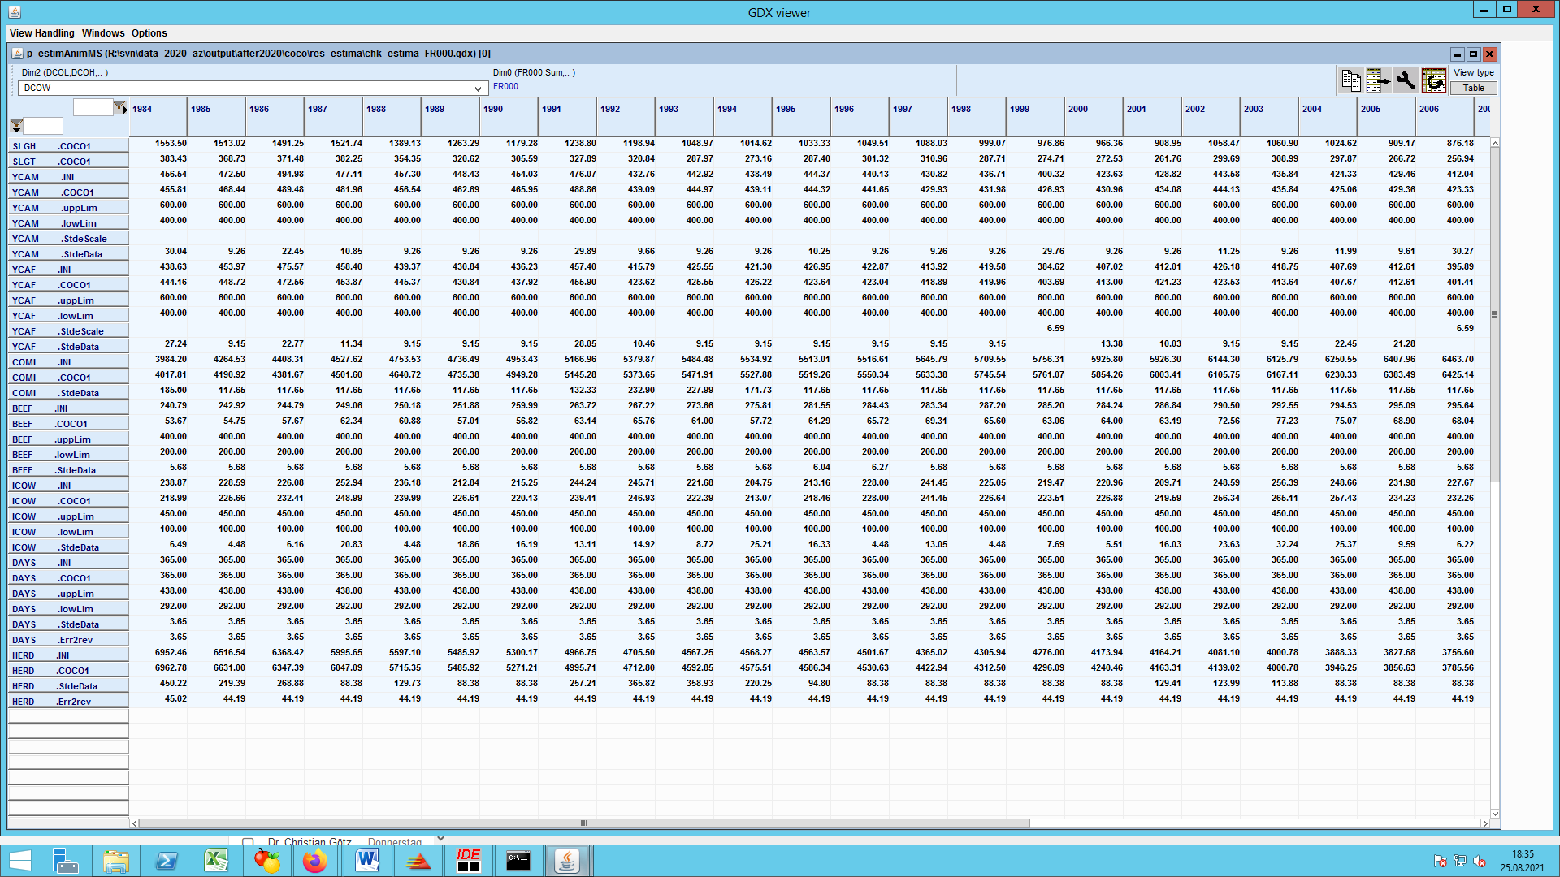The width and height of the screenshot is (1560, 877).
Task: Click the column filter text field
Action: click(x=93, y=107)
